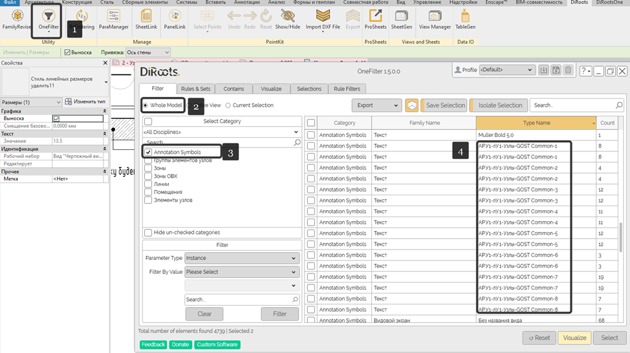The height and width of the screenshot is (353, 630).
Task: Open View Manager tool
Action: click(435, 19)
